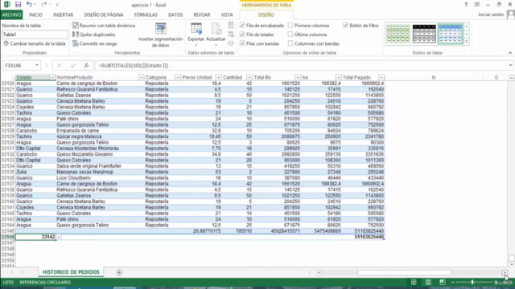Click Cambiar tamaño de la tabla
The height and width of the screenshot is (289, 515).
[35, 43]
